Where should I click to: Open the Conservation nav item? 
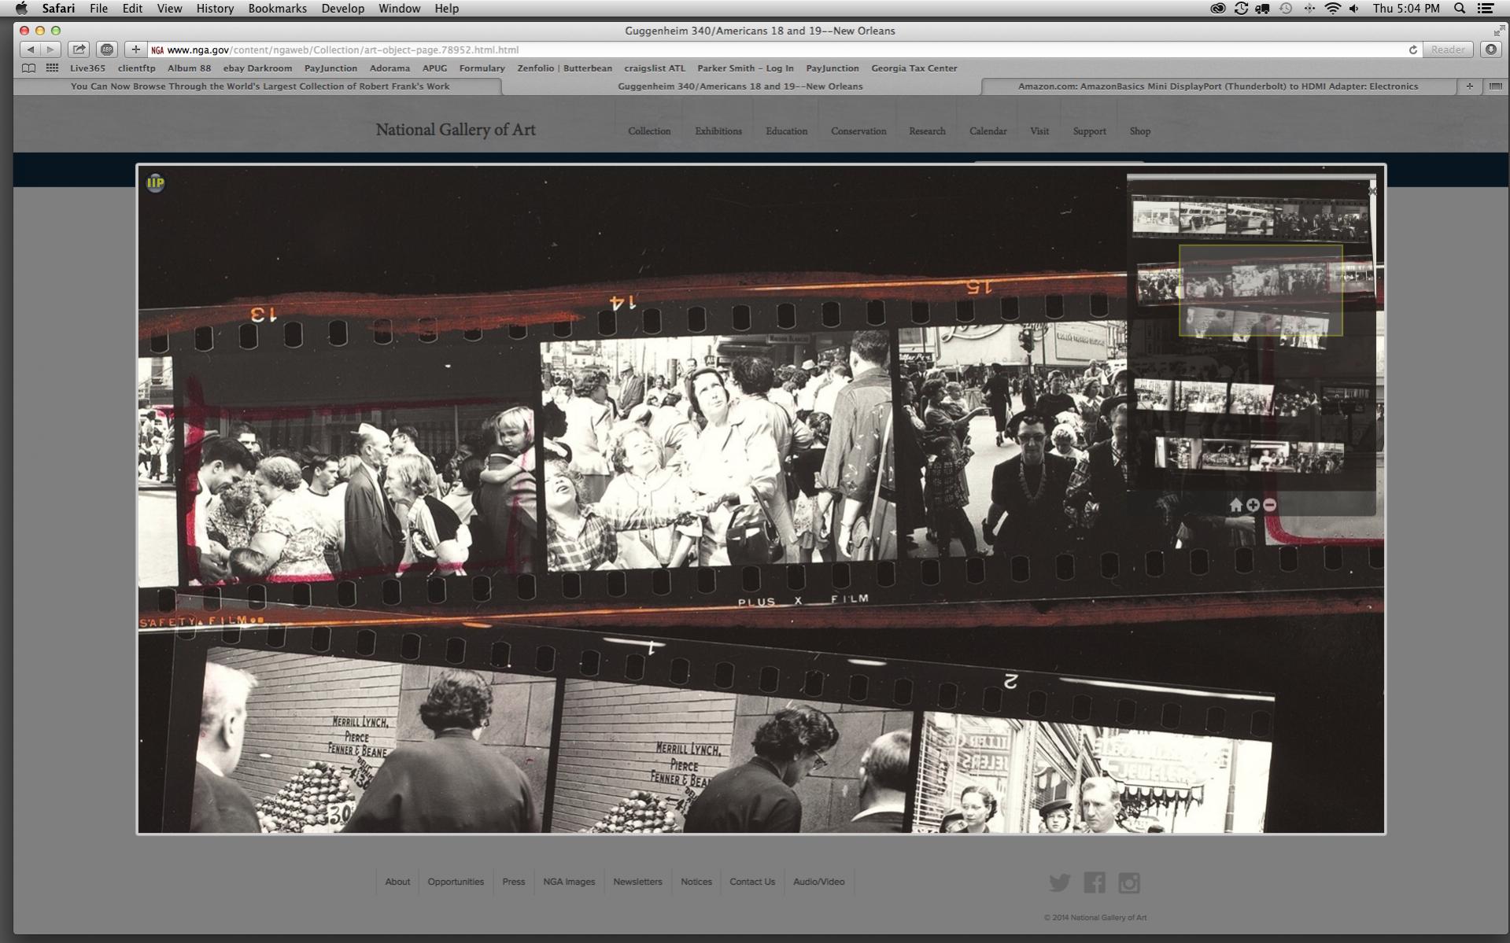click(858, 131)
